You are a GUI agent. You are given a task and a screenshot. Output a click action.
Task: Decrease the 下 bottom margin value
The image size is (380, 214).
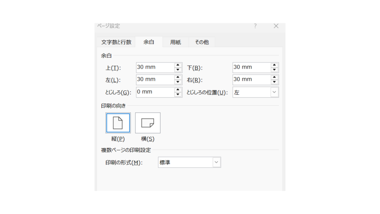click(x=274, y=70)
